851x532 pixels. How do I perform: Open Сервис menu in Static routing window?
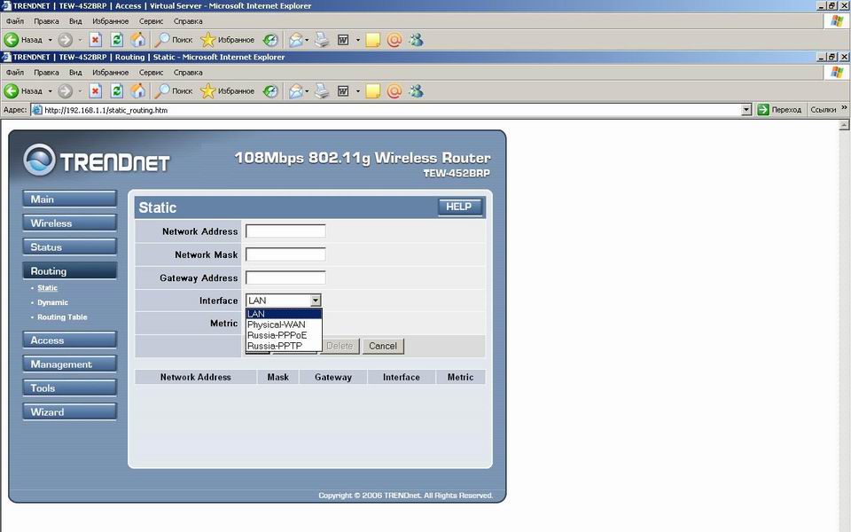pos(151,72)
